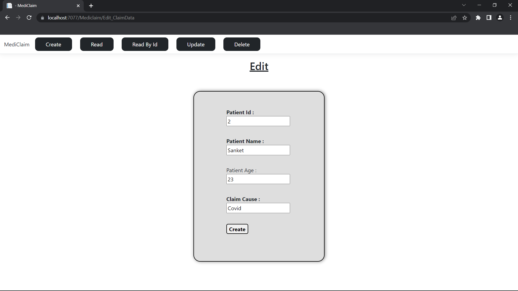Viewport: 518px width, 291px height.
Task: Open the browser extensions puzzle icon
Action: pos(478,18)
